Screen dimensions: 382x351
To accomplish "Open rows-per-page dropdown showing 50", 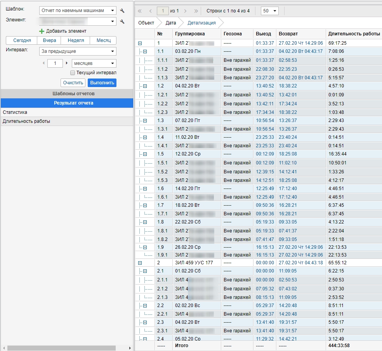I will [x=270, y=11].
